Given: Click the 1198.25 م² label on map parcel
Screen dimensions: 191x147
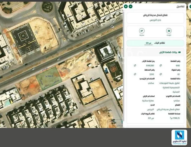Looking at the screenshot, I should 49,76.
